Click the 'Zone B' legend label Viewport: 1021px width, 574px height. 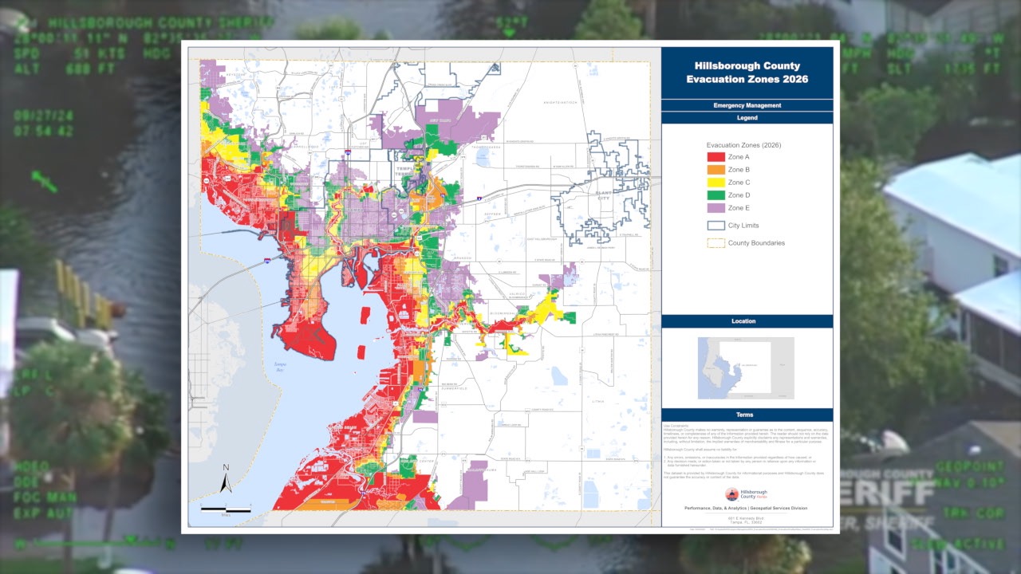739,170
